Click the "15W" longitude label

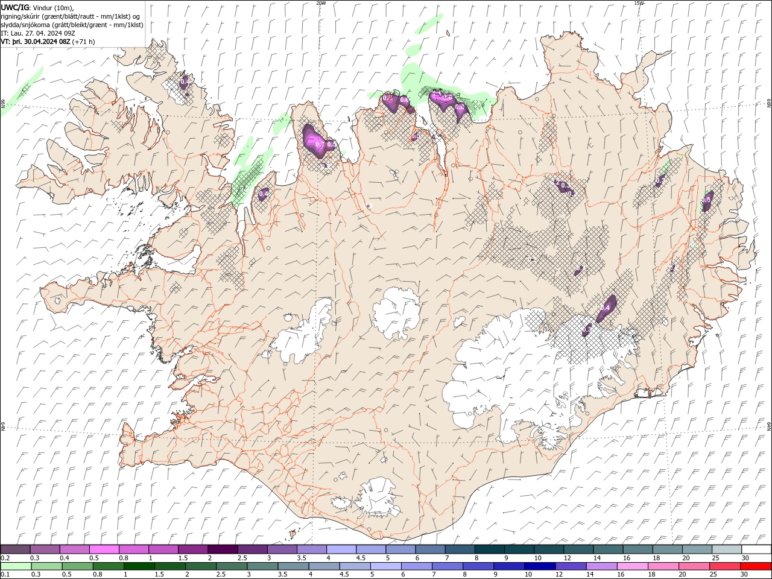(639, 3)
